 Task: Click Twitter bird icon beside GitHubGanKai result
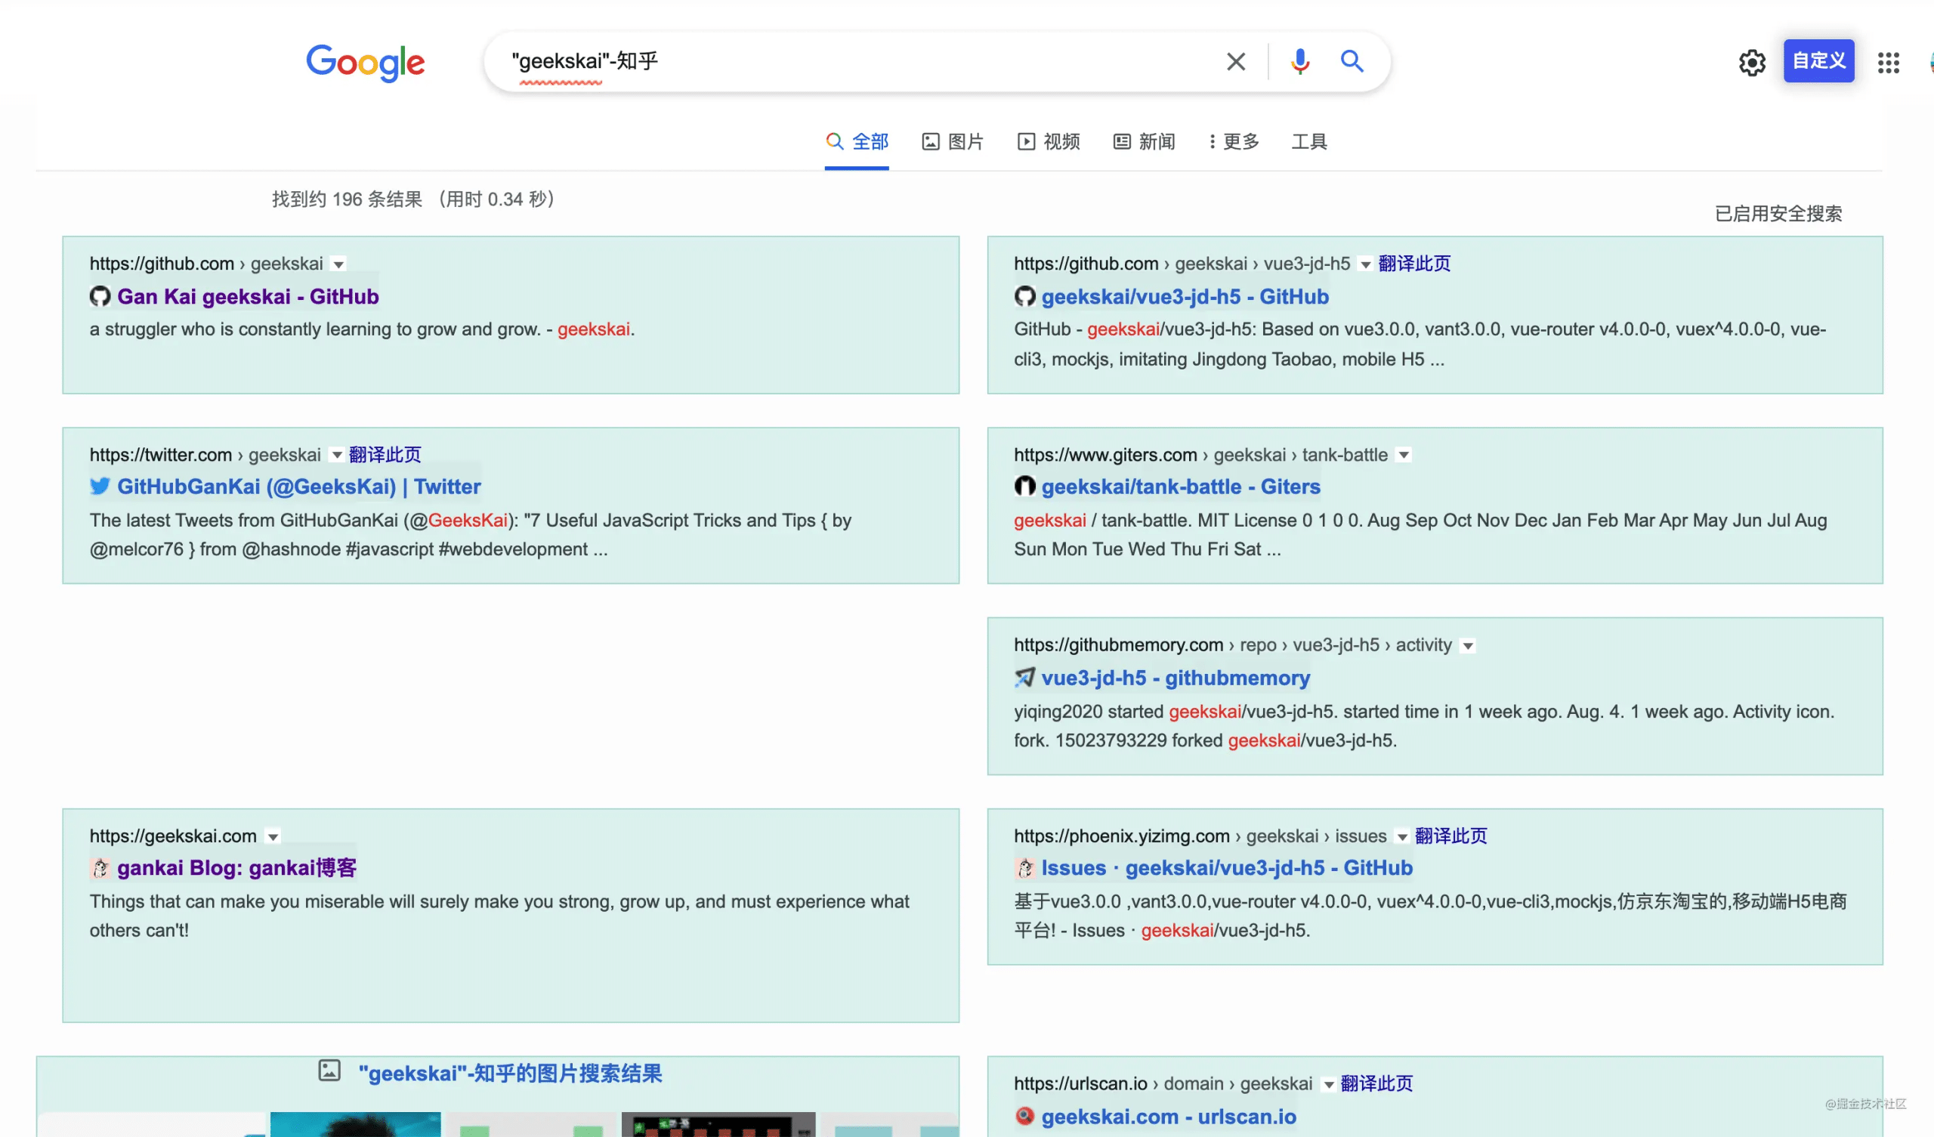tap(100, 486)
